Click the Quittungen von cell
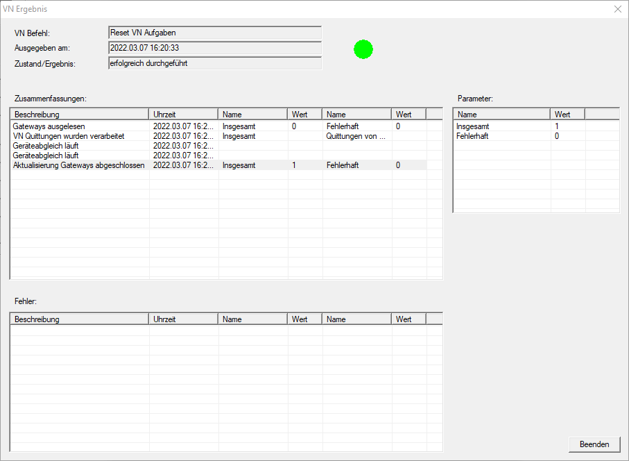 [x=355, y=137]
